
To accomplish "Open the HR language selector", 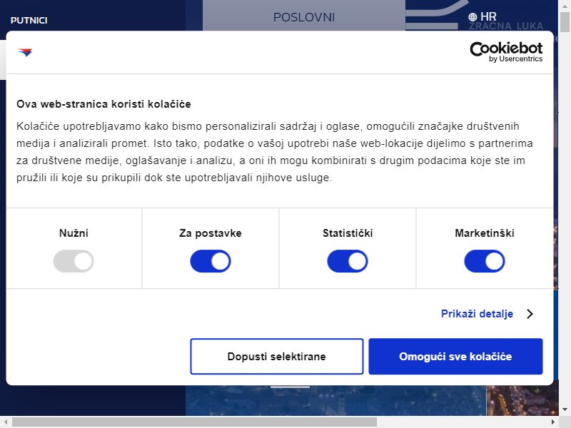I will pyautogui.click(x=482, y=16).
